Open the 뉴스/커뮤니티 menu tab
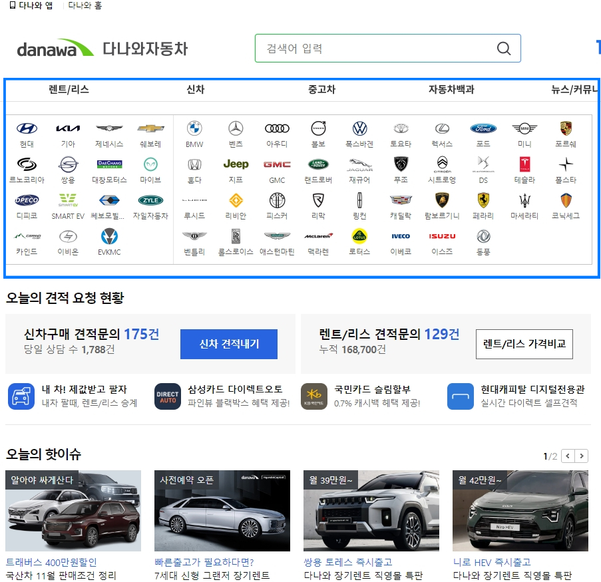This screenshot has height=582, width=601. pos(575,90)
